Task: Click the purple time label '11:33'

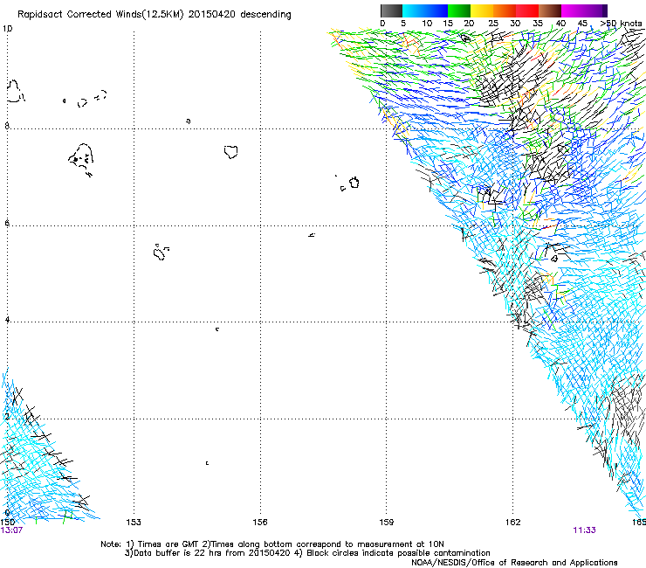Action: (584, 530)
